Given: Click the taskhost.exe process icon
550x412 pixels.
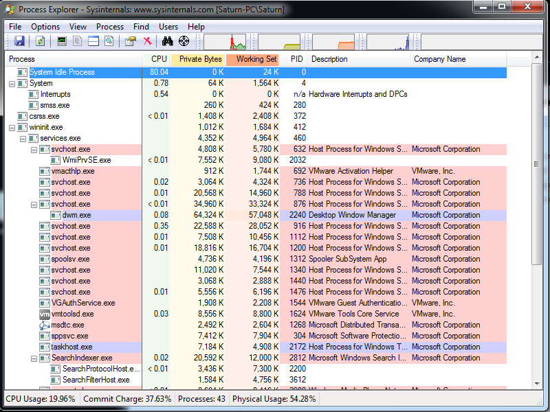Looking at the screenshot, I should click(x=45, y=347).
